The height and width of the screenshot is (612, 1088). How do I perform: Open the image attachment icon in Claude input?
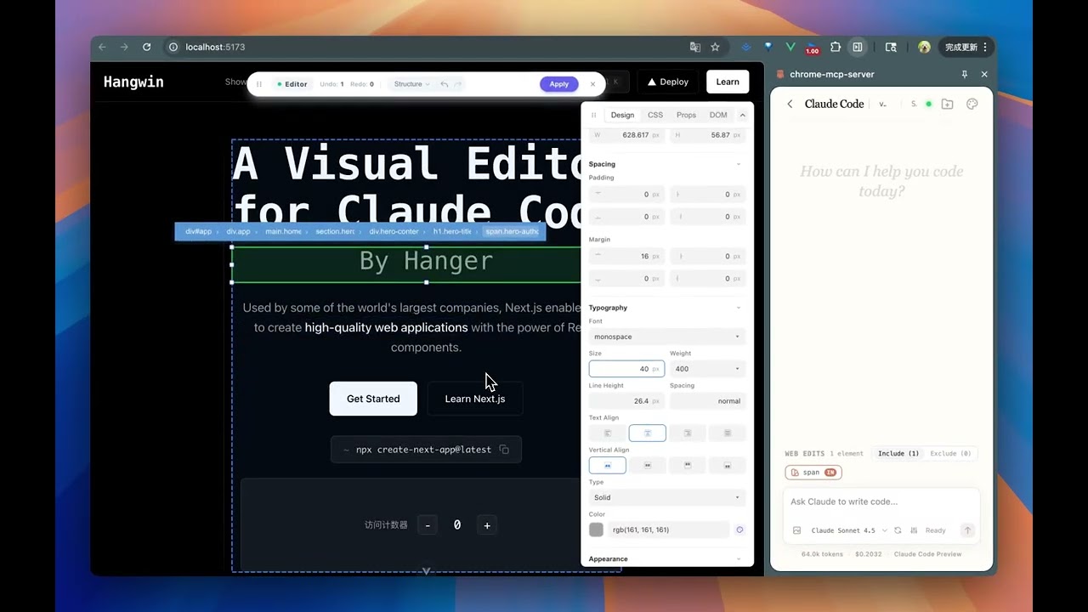coord(796,530)
